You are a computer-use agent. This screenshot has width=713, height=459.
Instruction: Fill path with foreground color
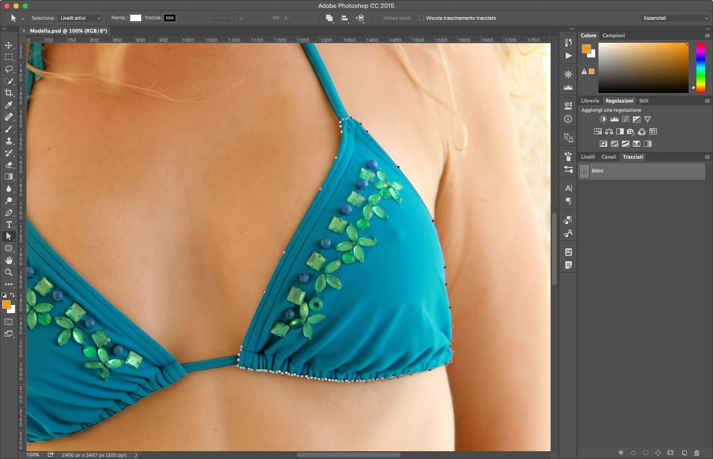click(621, 453)
